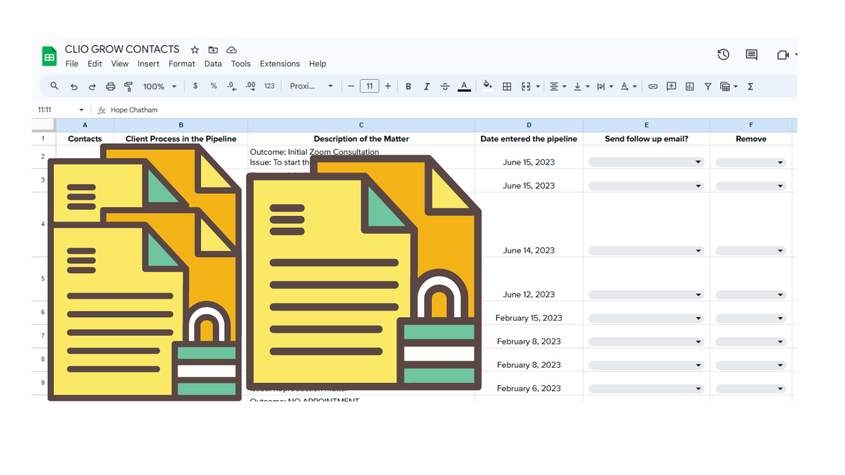Viewport: 845px width, 475px height.
Task: Redo the last undone action
Action: 92,87
